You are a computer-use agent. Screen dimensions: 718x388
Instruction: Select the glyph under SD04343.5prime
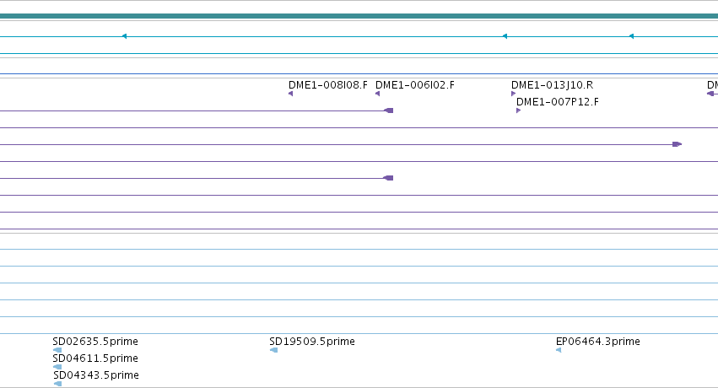tap(57, 384)
